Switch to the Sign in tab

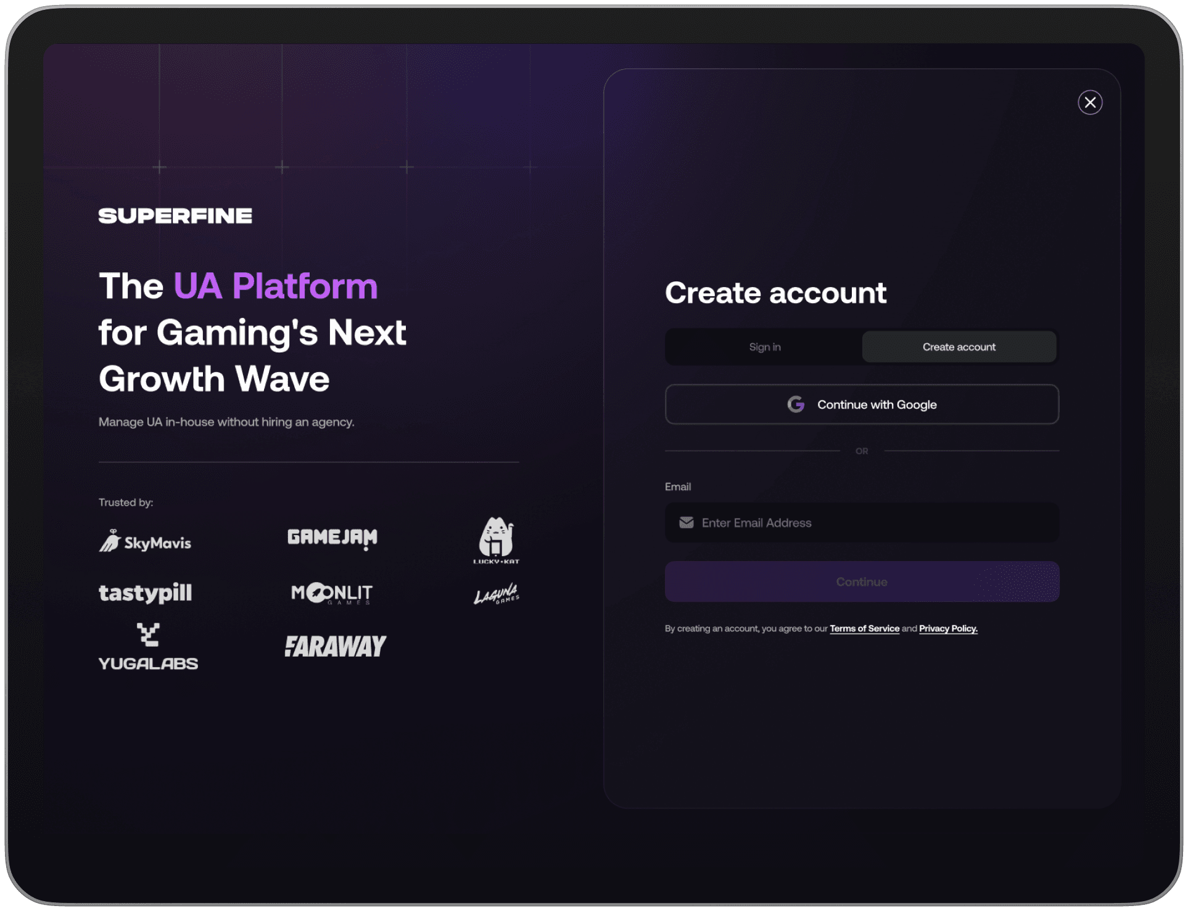point(764,347)
